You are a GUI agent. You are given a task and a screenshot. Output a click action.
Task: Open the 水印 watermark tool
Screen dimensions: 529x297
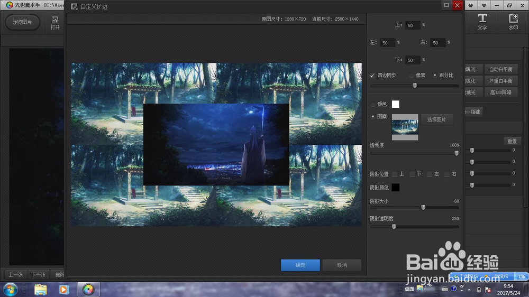(513, 22)
